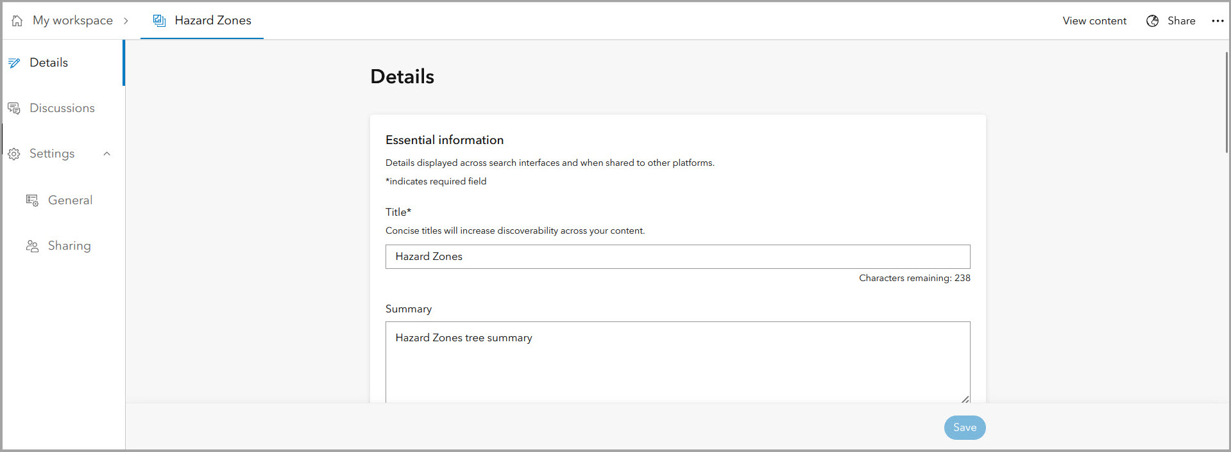Select the Hazard Zones header tab
Viewport: 1231px width, 452px height.
click(212, 20)
